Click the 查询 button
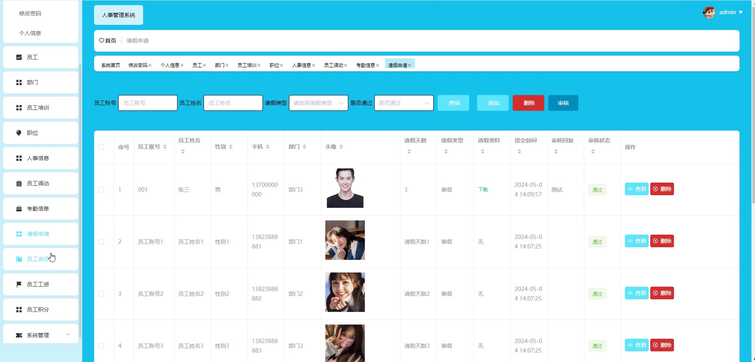The image size is (755, 362). coord(453,103)
